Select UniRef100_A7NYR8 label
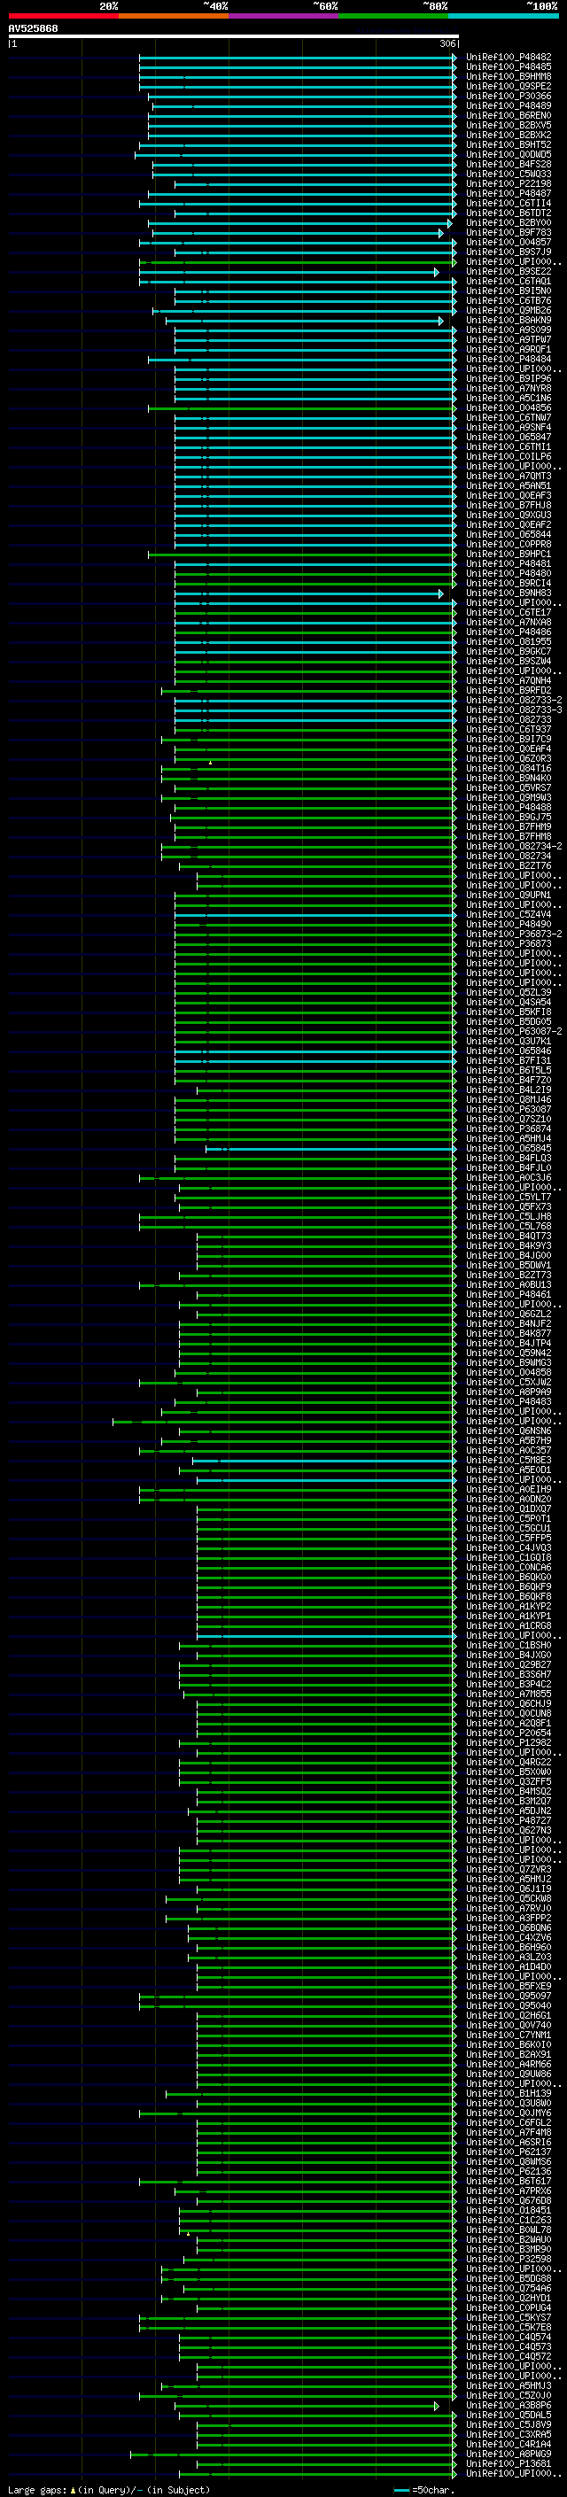The height and width of the screenshot is (2497, 567). tap(508, 389)
